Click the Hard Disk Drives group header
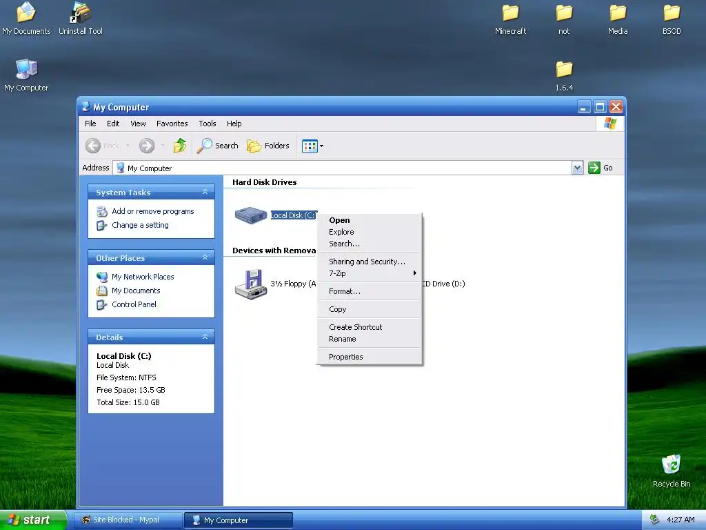Screen dimensions: 706x530 (x=264, y=182)
